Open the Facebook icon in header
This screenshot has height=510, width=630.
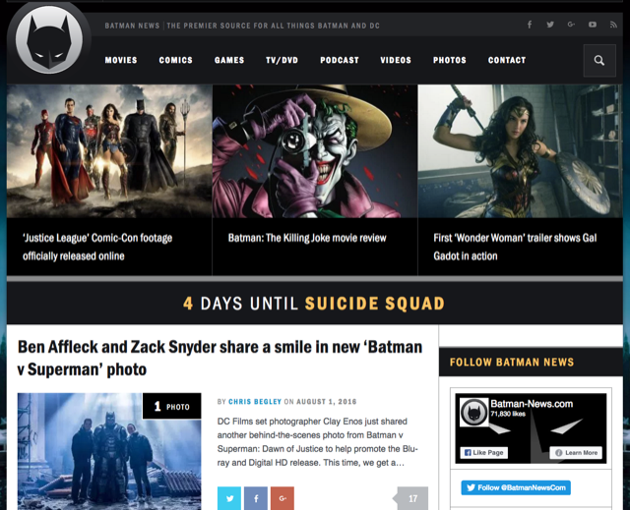pyautogui.click(x=530, y=25)
